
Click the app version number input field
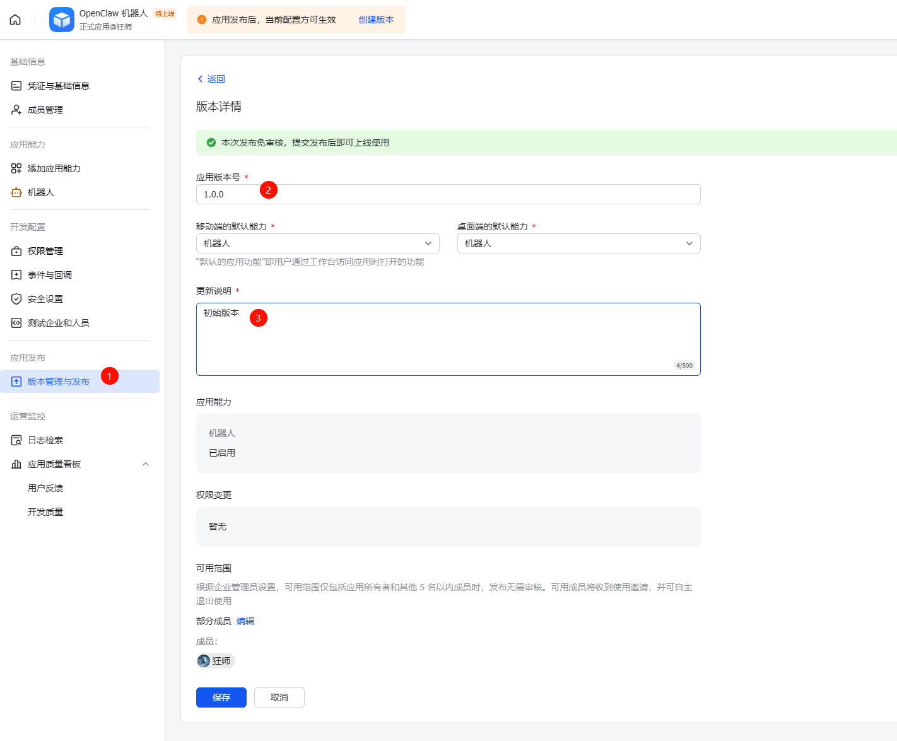click(x=448, y=194)
